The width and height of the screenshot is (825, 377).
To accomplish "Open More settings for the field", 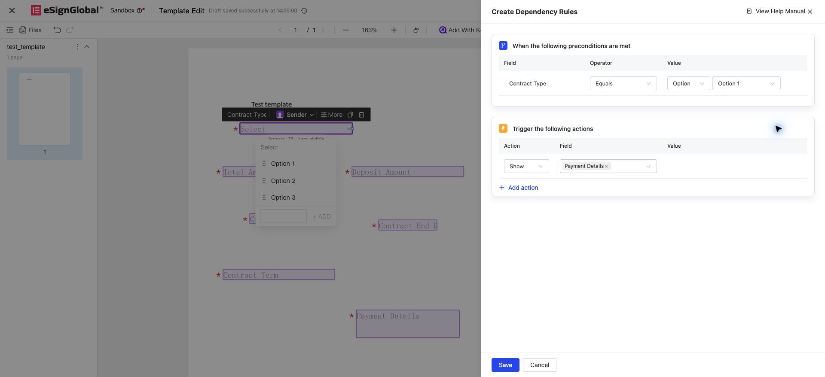I will [332, 115].
